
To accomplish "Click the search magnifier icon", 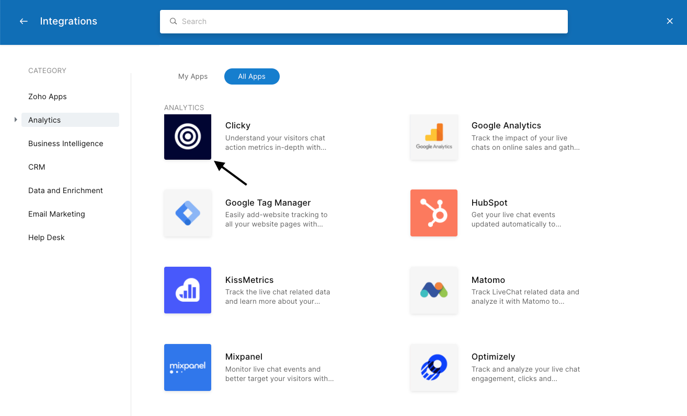I will (x=174, y=21).
